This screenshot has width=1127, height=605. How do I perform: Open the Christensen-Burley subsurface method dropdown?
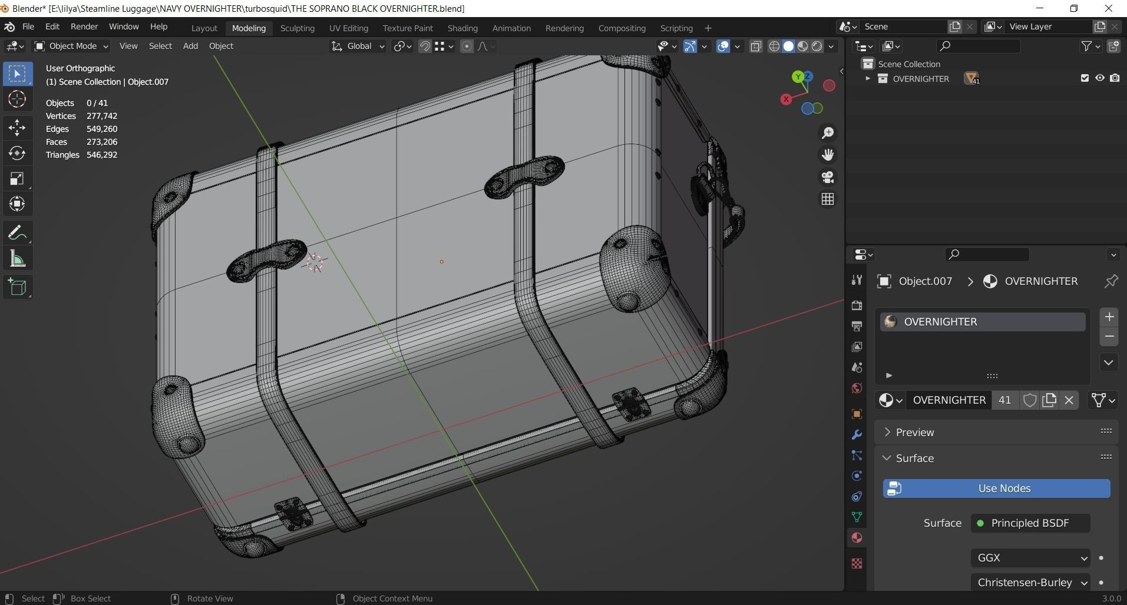point(1030,583)
